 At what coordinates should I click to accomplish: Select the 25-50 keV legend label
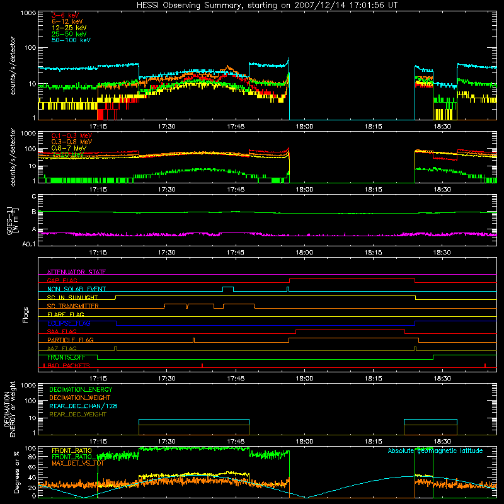pos(69,34)
